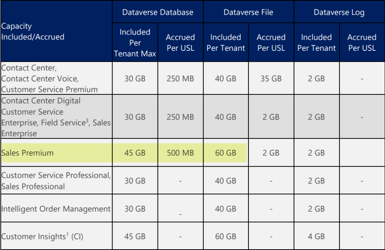Click the Capacity Included/Accrued header cell
The image size is (385, 250).
coord(33,32)
